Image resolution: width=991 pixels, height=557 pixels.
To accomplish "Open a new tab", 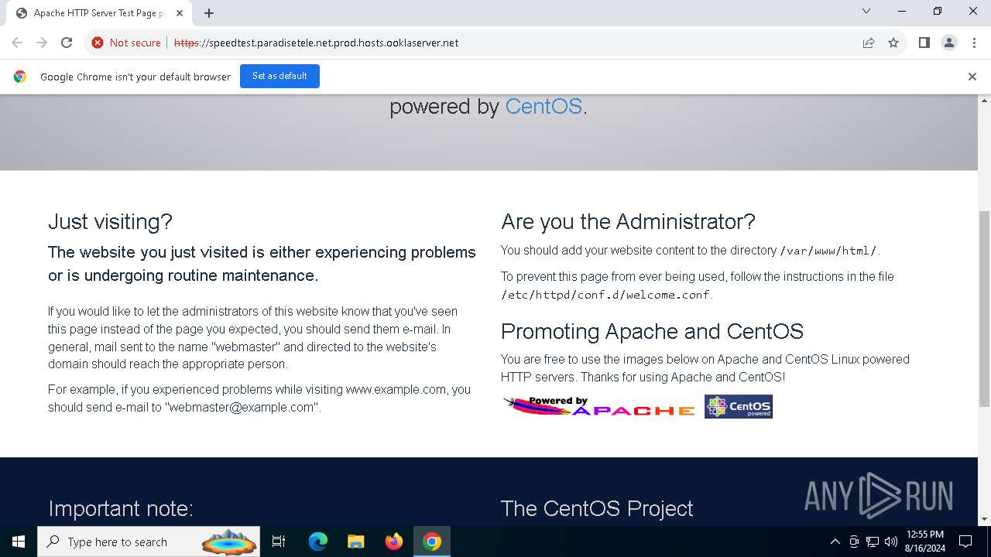I will point(209,13).
